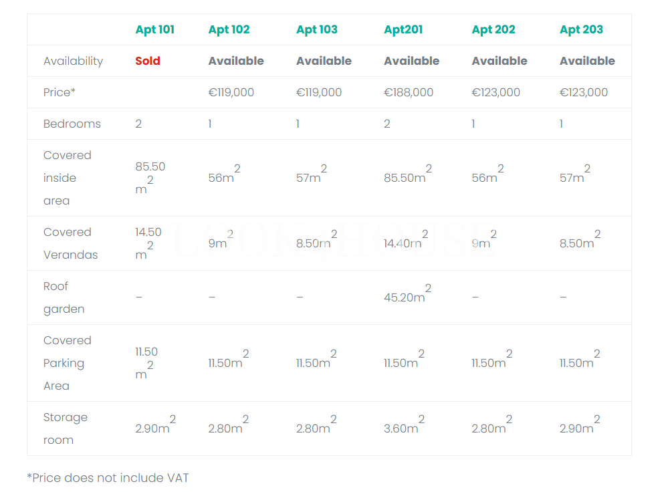Click the Apt 101 column header
The height and width of the screenshot is (498, 672).
(154, 29)
